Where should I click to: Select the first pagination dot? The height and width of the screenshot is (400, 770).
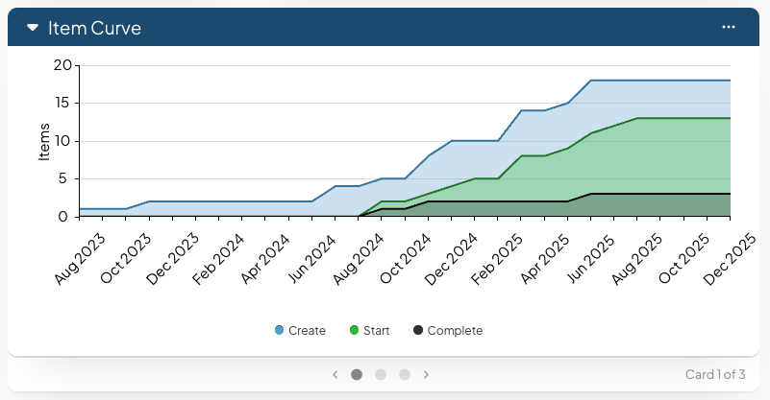point(357,374)
